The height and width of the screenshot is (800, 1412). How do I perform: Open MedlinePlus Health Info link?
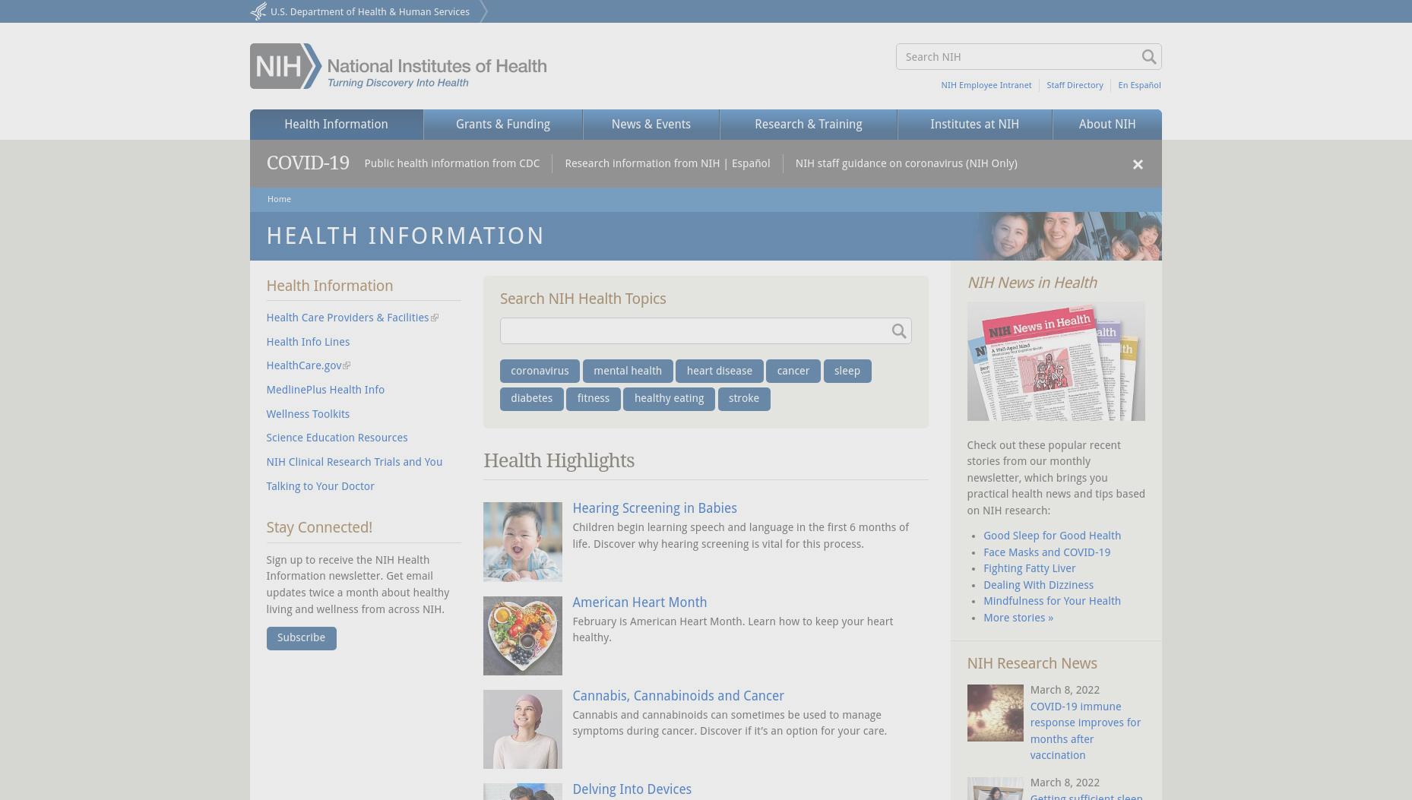click(325, 390)
